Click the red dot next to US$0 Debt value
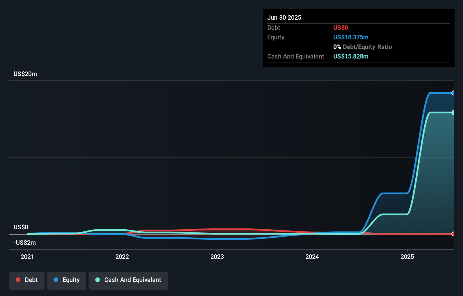 (x=340, y=28)
